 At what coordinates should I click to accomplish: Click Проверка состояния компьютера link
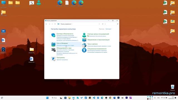click(x=65, y=36)
